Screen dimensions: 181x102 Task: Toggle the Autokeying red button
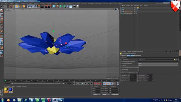pos(98,83)
